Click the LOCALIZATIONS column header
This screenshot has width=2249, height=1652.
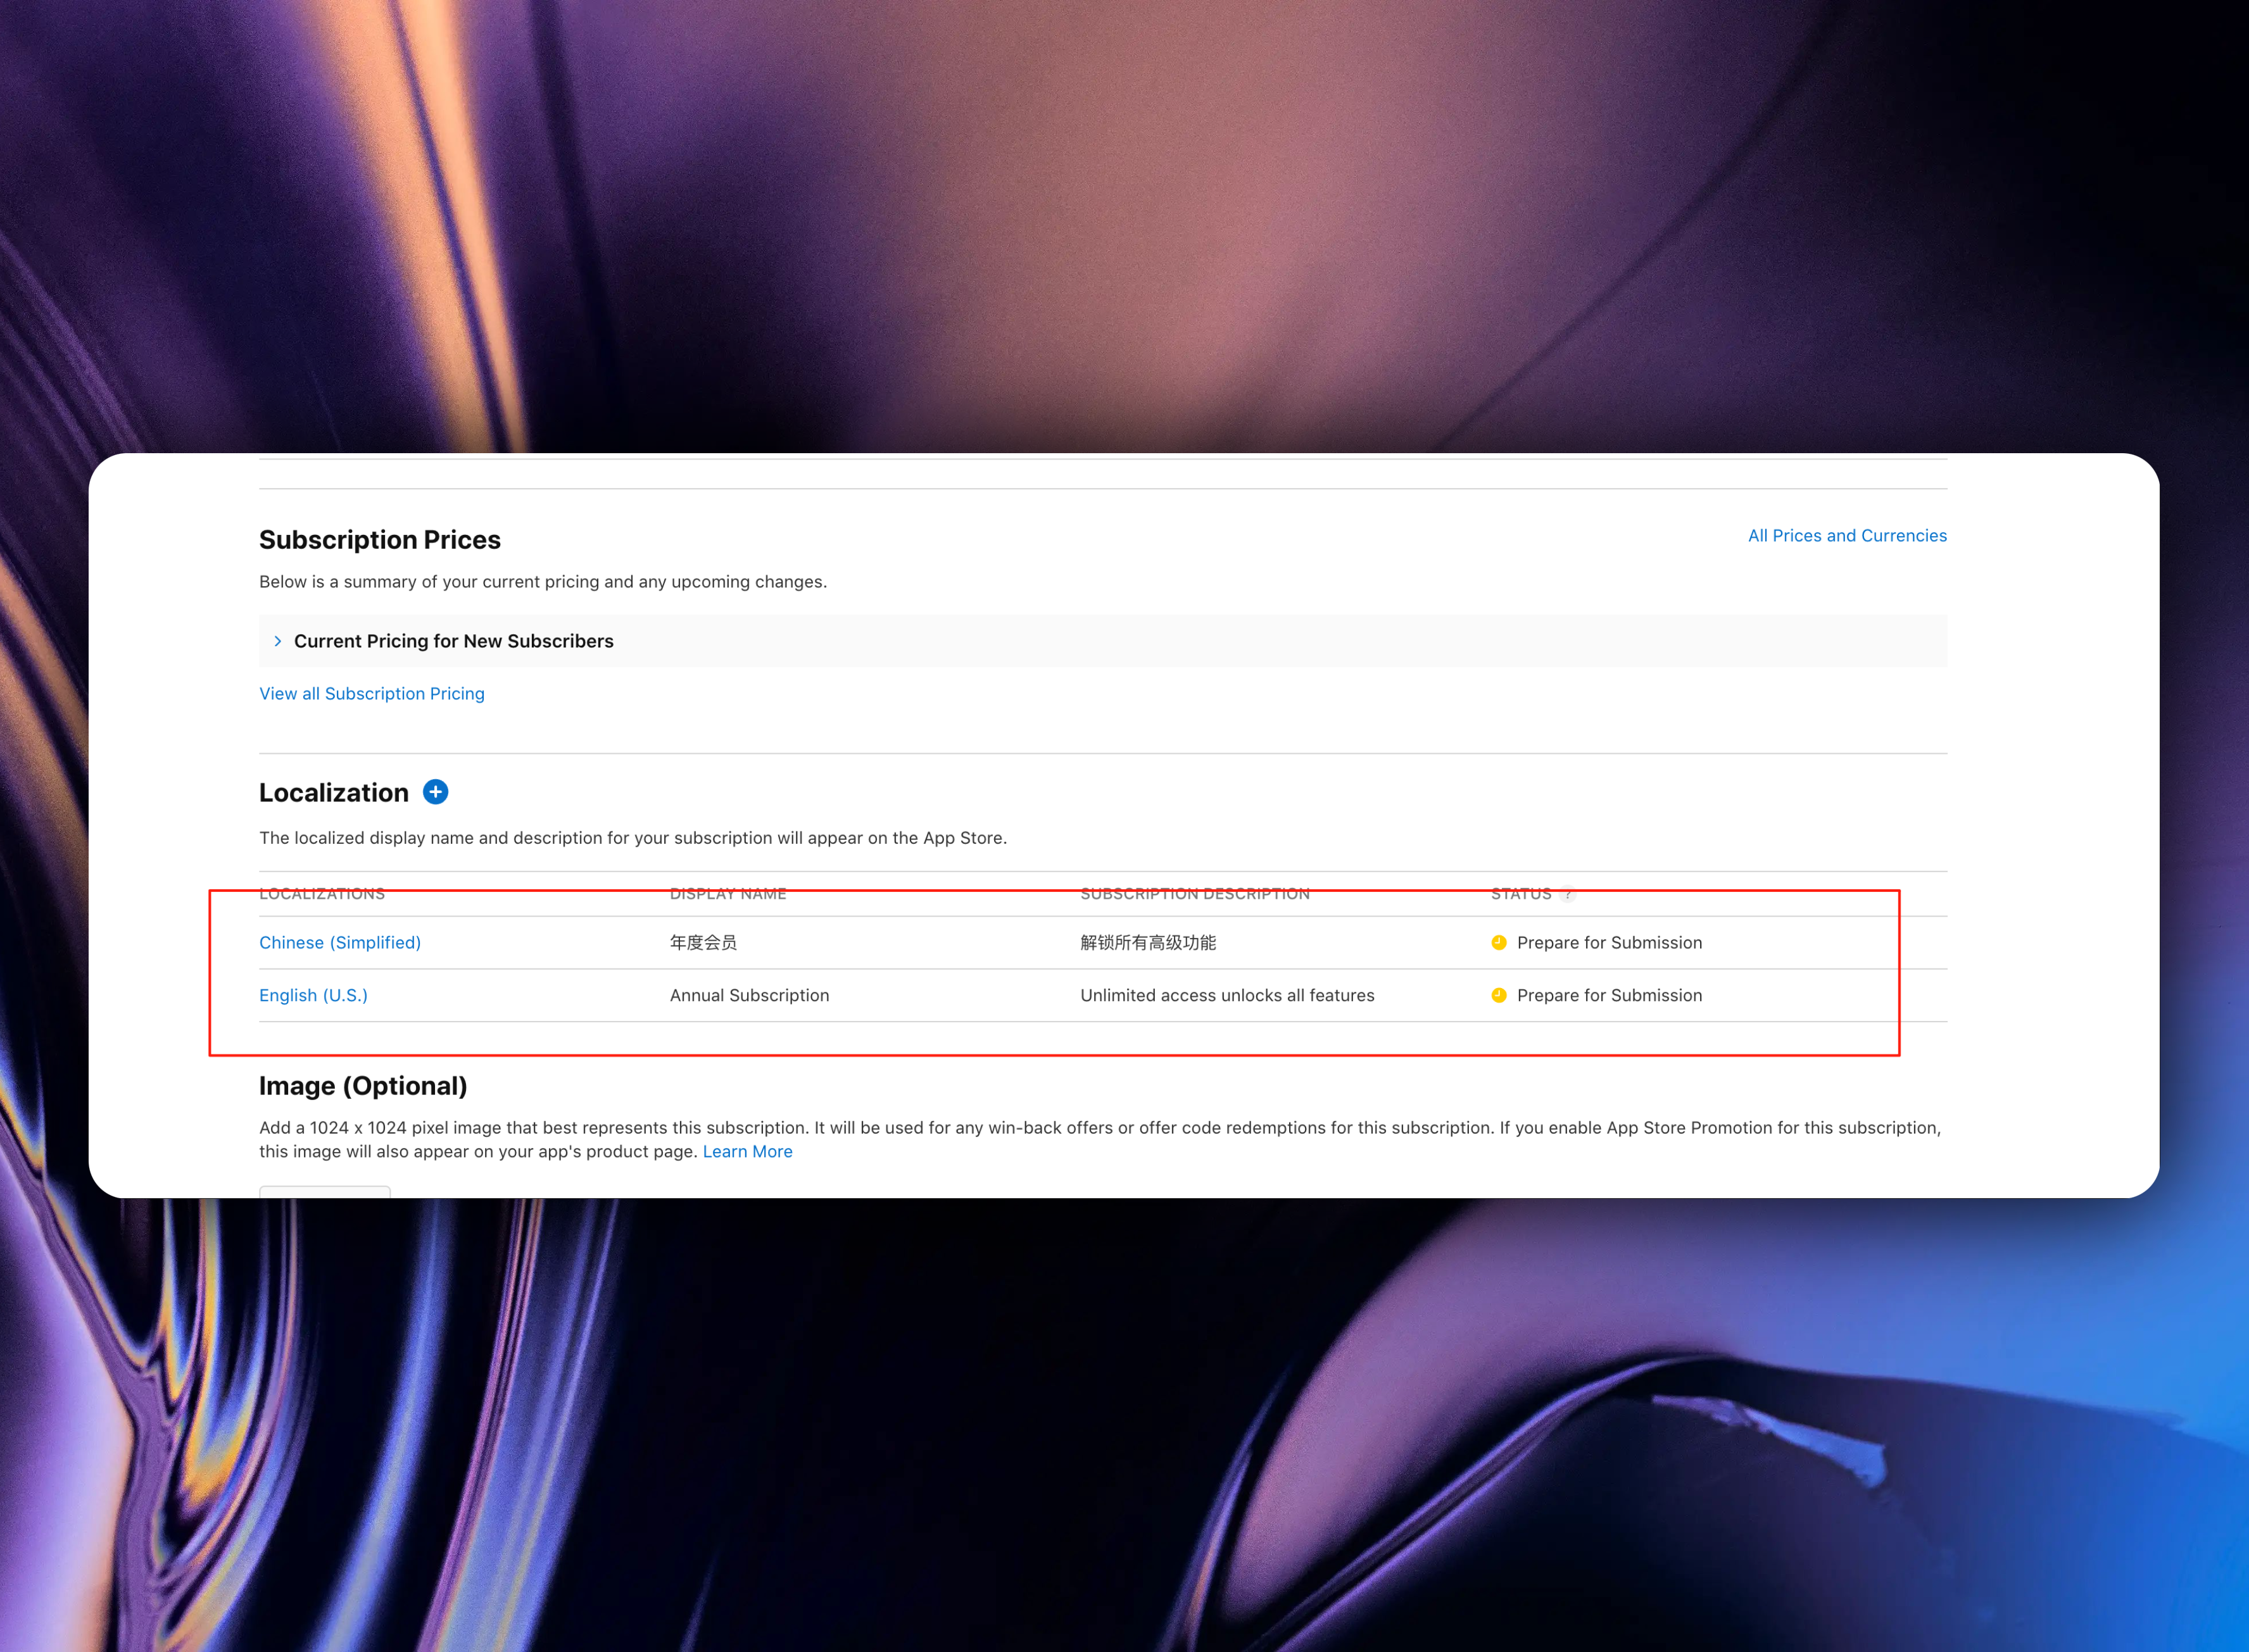coord(322,893)
